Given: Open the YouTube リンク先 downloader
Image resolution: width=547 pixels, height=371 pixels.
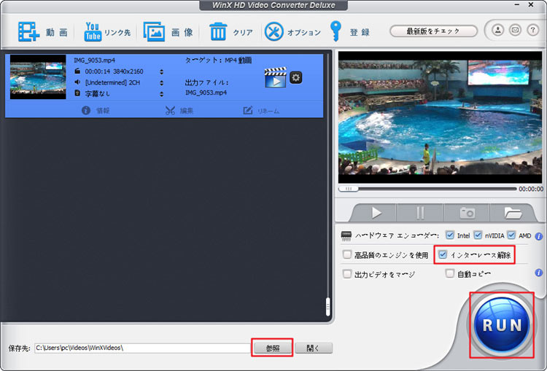Looking at the screenshot, I should tap(106, 32).
